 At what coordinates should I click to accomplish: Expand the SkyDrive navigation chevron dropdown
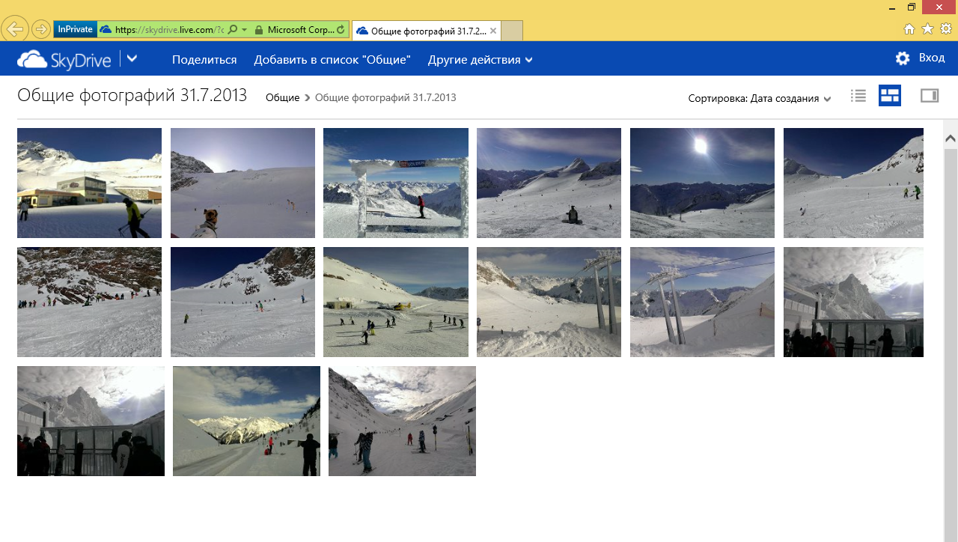132,58
